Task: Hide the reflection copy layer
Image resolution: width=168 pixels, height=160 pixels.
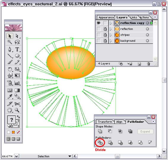Action: (x=99, y=23)
